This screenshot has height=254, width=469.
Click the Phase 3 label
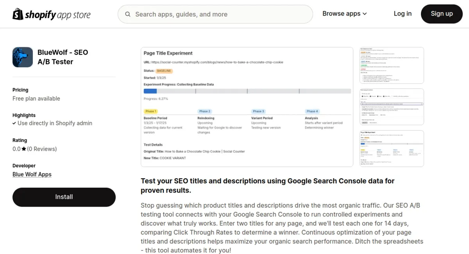pos(258,111)
